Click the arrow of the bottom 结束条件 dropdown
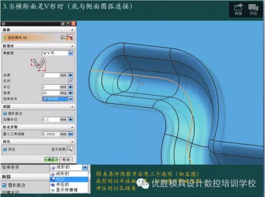 tap(84, 167)
